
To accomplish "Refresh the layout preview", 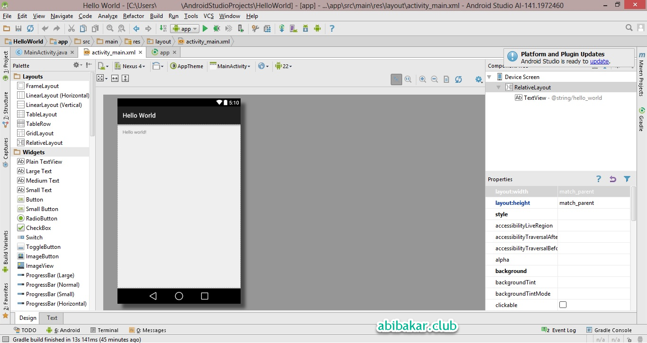I will [458, 79].
